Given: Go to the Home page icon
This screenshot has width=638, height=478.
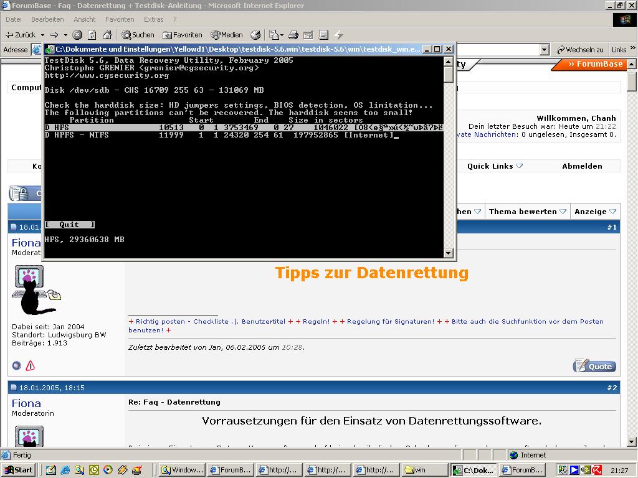Looking at the screenshot, I should tap(107, 35).
